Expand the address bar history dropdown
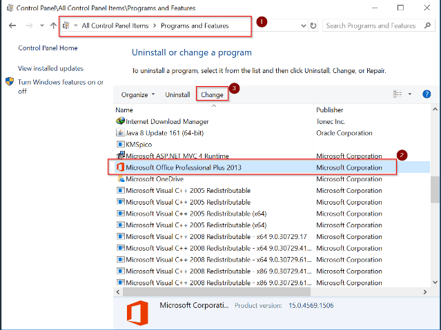Image resolution: width=441 pixels, height=330 pixels. coord(304,26)
